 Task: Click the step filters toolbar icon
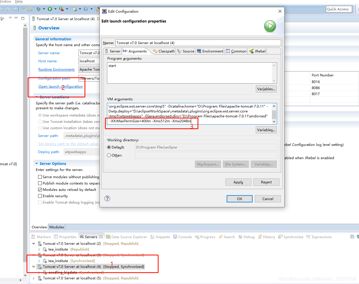(x=30, y=9)
